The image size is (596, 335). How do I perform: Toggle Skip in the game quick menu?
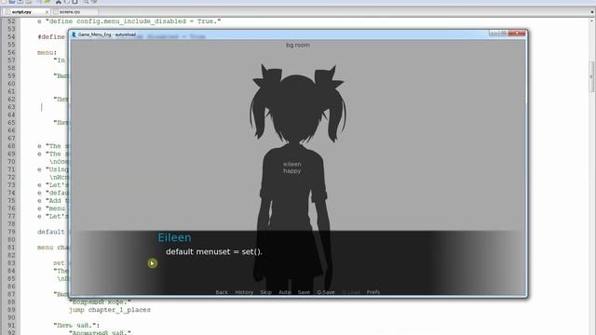[266, 292]
